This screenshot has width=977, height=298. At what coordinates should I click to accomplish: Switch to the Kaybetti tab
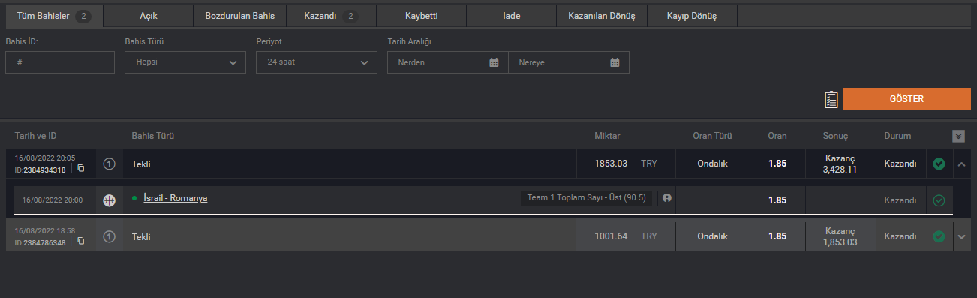pyautogui.click(x=421, y=16)
